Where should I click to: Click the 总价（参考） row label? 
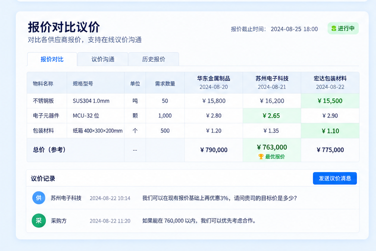pyautogui.click(x=49, y=150)
